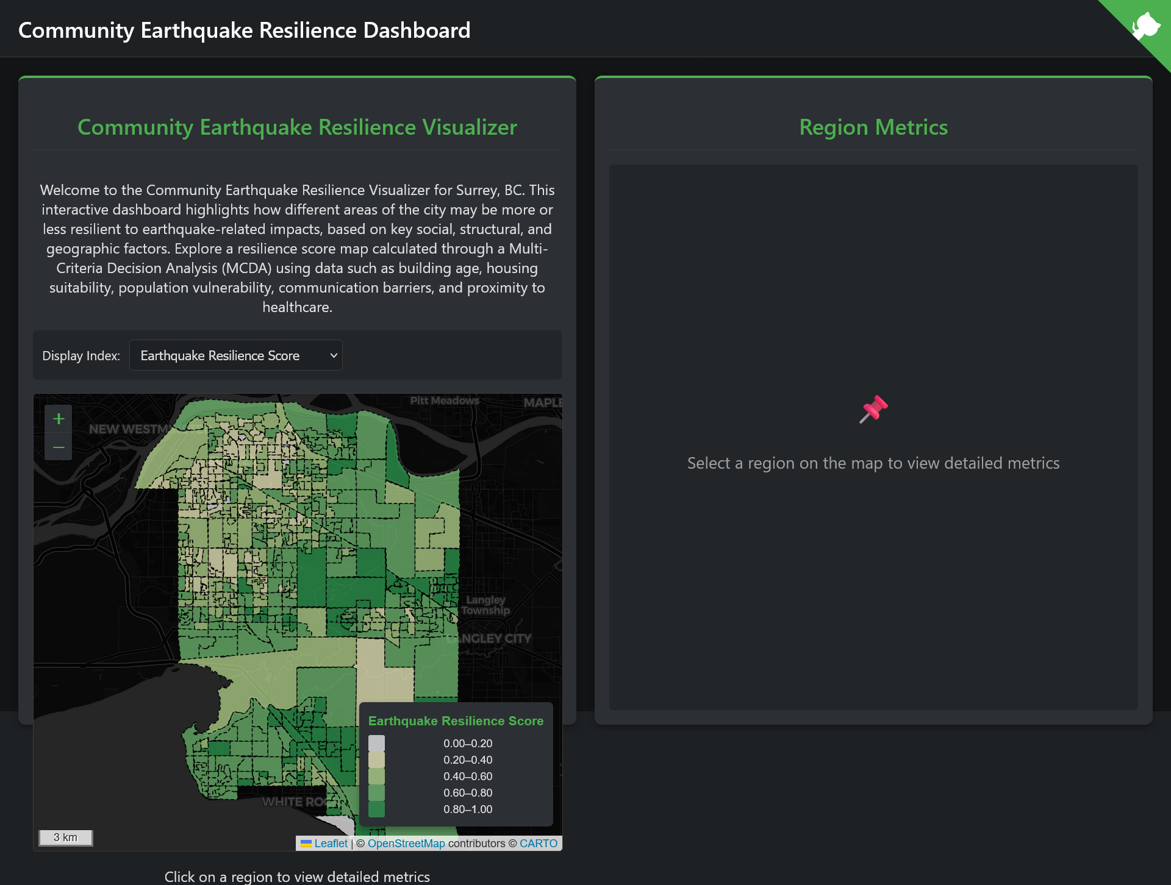Click the 0.40–0.60 legend swatch
This screenshot has width=1171, height=885.
(x=376, y=777)
